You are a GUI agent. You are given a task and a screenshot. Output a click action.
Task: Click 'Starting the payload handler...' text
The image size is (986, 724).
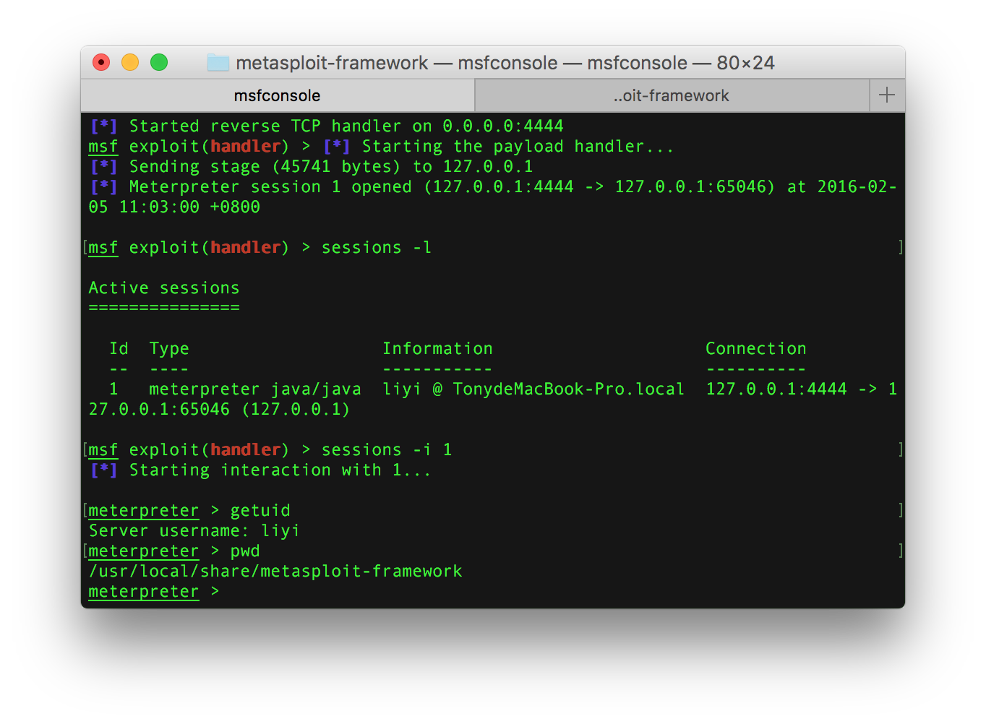coord(518,146)
